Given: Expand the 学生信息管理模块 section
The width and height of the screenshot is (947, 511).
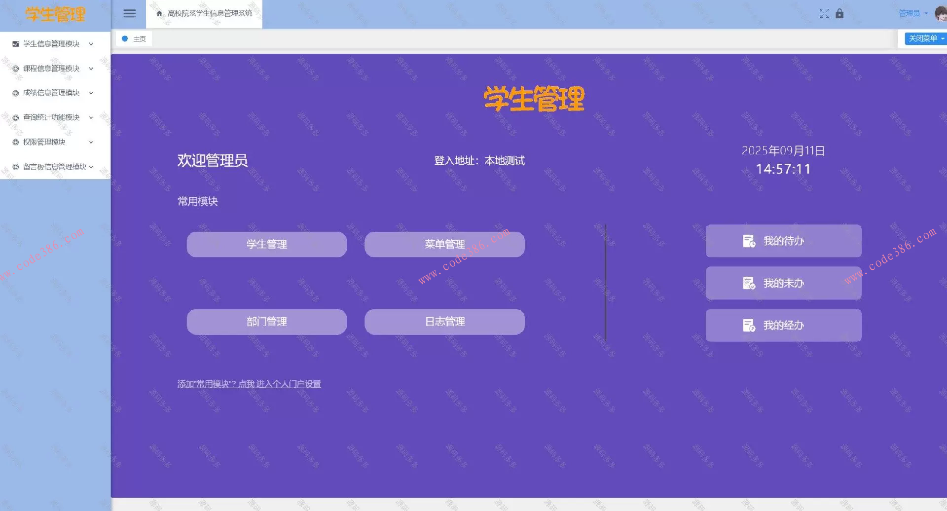Looking at the screenshot, I should (x=90, y=43).
